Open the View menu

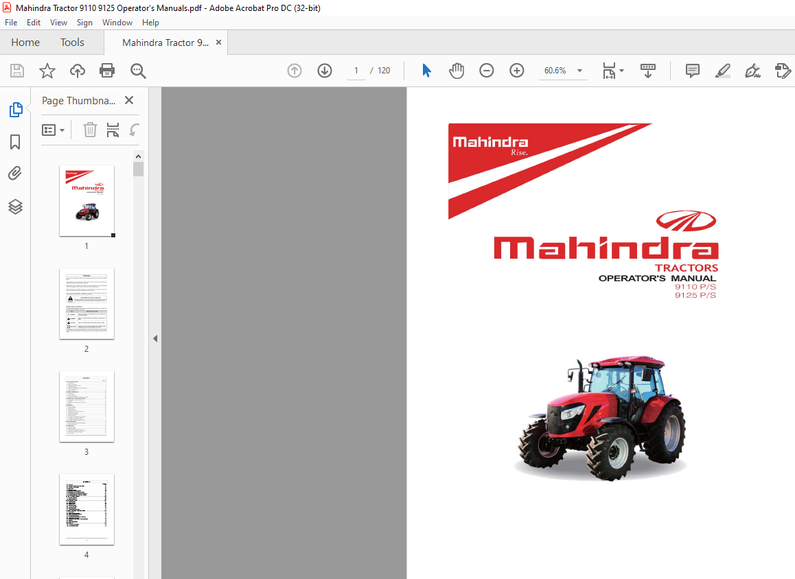click(58, 22)
